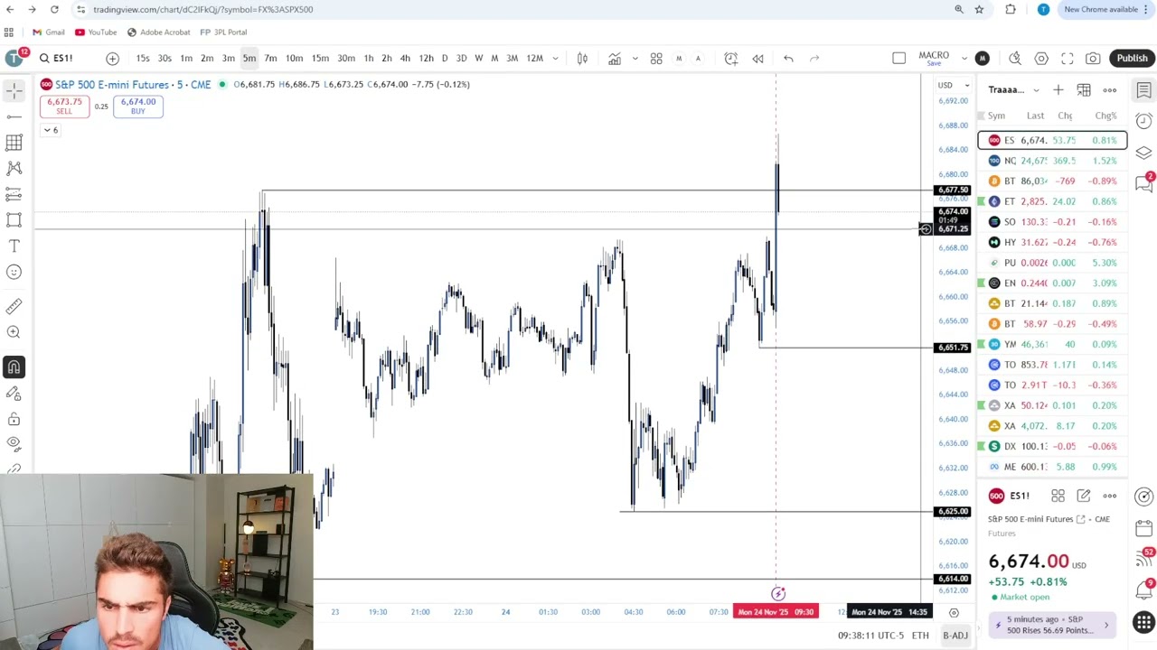Open the patterns drawing tool
Screen dimensions: 1157x650
pyautogui.click(x=14, y=168)
